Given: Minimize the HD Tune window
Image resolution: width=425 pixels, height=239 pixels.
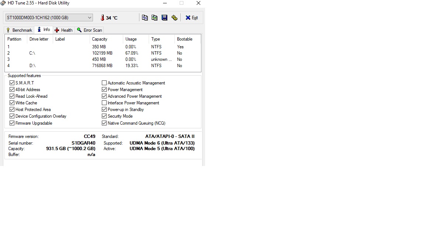Looking at the screenshot, I should pyautogui.click(x=165, y=3).
